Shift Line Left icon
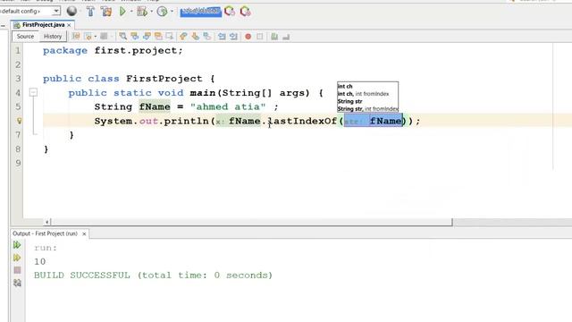This screenshot has height=322, width=572. coord(222,36)
